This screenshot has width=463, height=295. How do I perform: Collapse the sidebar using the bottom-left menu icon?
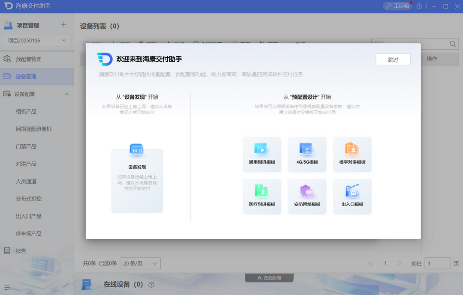point(7,288)
